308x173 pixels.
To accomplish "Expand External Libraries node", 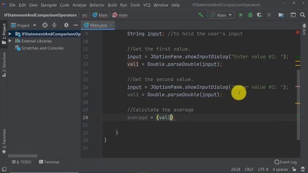I will pos(10,41).
